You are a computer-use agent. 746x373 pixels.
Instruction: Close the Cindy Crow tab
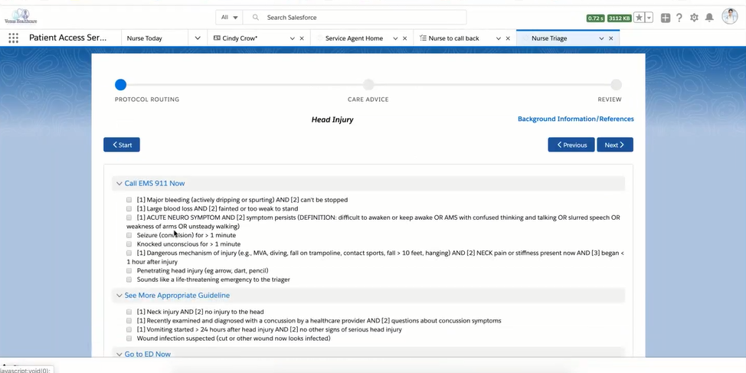[302, 38]
